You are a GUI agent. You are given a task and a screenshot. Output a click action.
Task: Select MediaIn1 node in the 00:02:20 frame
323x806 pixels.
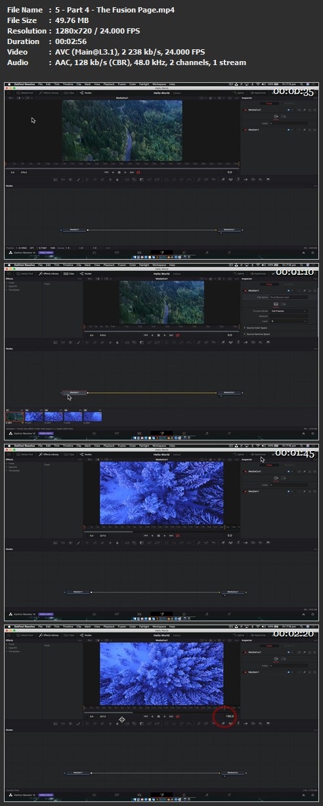pyautogui.click(x=77, y=772)
